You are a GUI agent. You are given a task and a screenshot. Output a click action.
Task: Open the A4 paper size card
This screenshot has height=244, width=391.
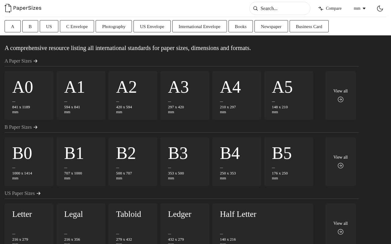coord(236,95)
